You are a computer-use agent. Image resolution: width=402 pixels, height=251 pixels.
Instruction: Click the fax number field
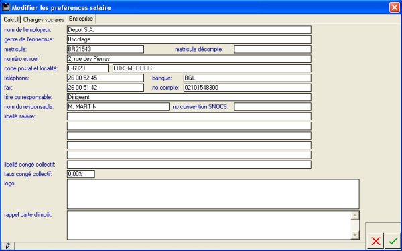tap(105, 88)
